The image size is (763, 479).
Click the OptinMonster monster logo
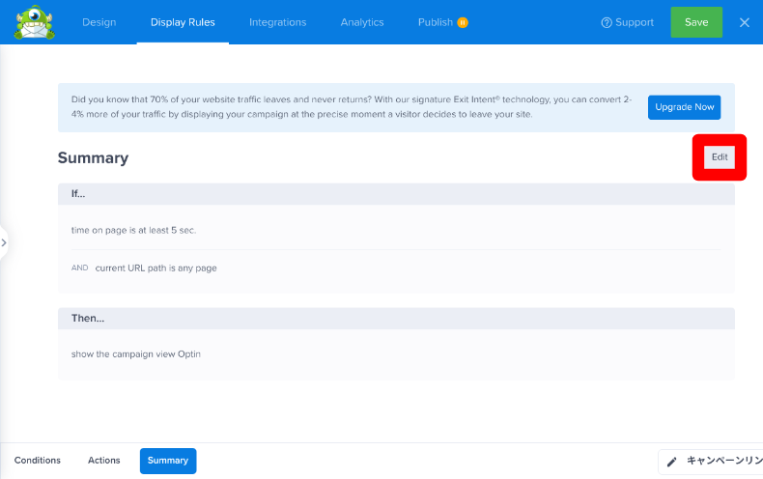pyautogui.click(x=36, y=22)
